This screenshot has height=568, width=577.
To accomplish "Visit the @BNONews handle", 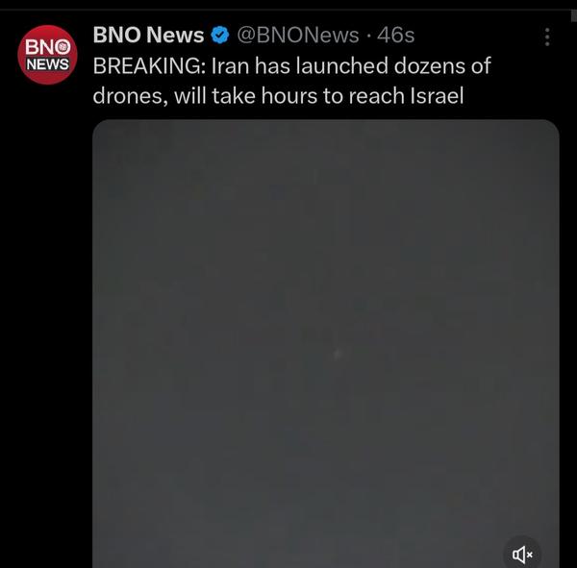I will click(x=298, y=36).
